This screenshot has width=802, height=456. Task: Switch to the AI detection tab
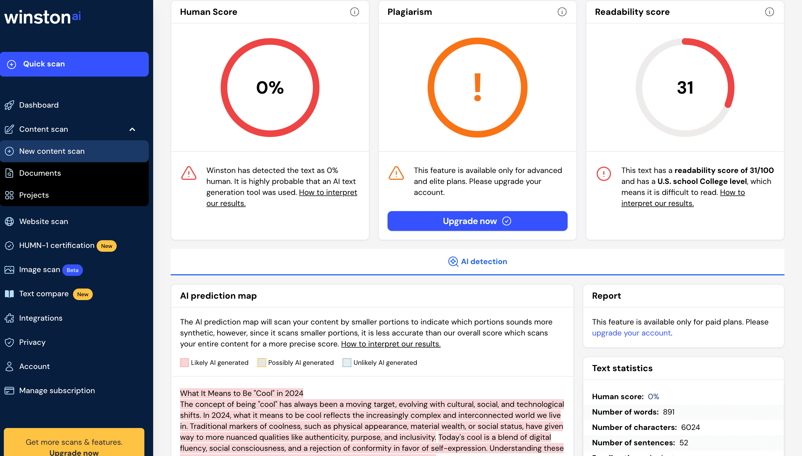[x=477, y=262]
